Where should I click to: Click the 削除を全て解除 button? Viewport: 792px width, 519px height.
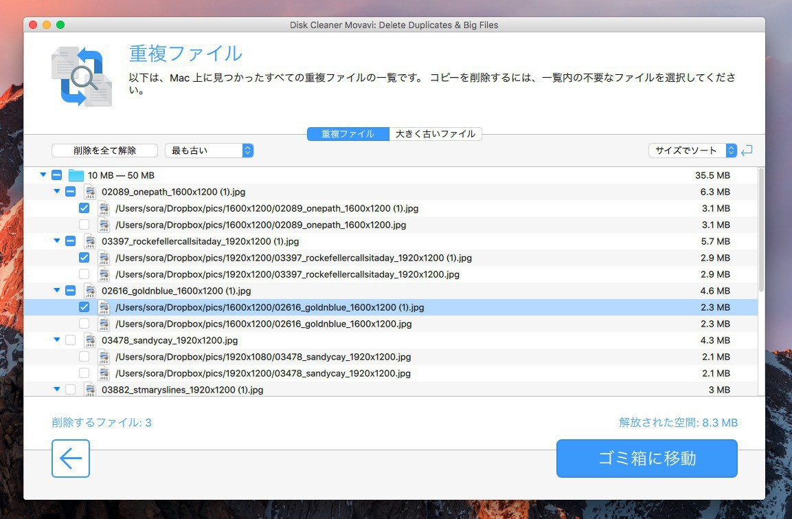coord(104,151)
